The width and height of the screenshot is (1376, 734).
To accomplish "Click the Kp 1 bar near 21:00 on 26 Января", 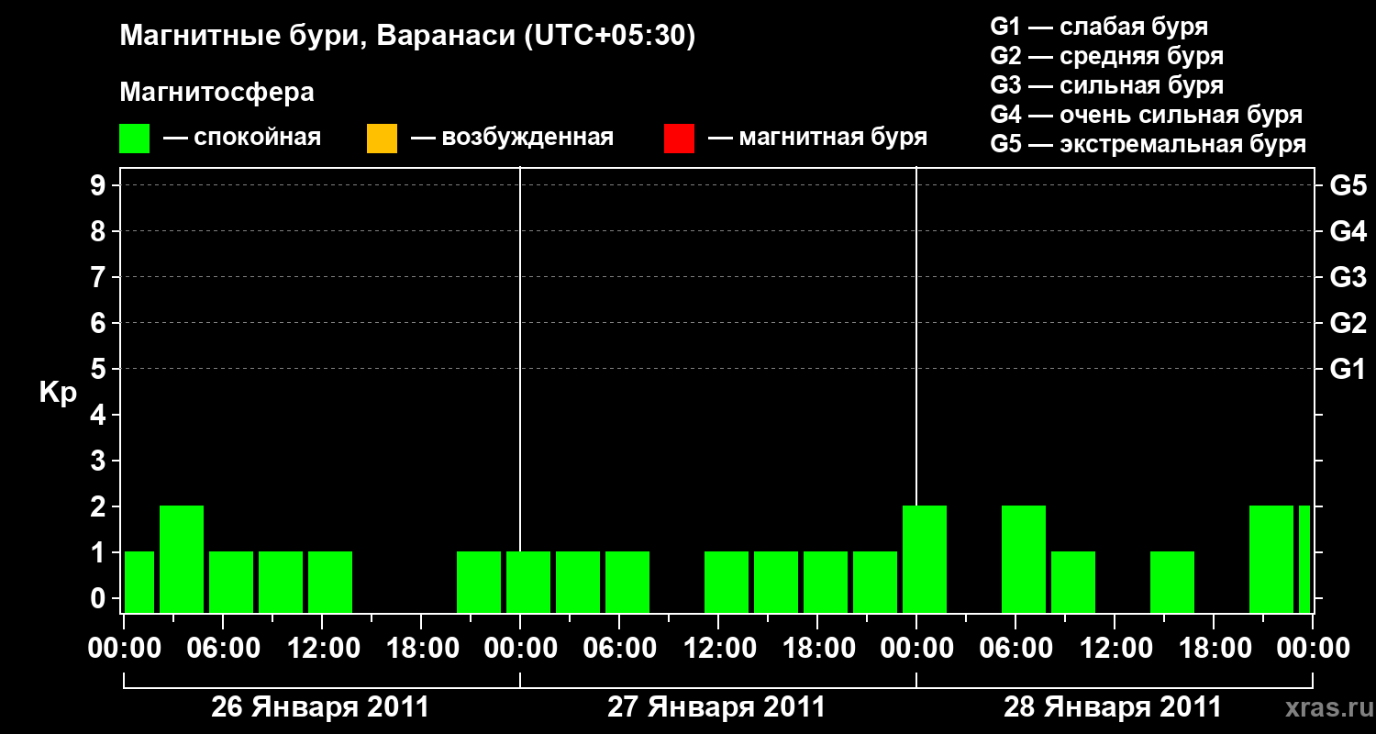I will [x=479, y=582].
